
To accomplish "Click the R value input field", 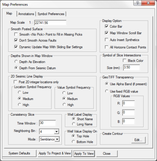I will pos(128,103).
